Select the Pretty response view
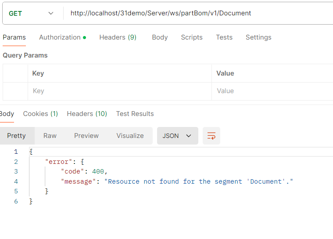 [x=16, y=136]
